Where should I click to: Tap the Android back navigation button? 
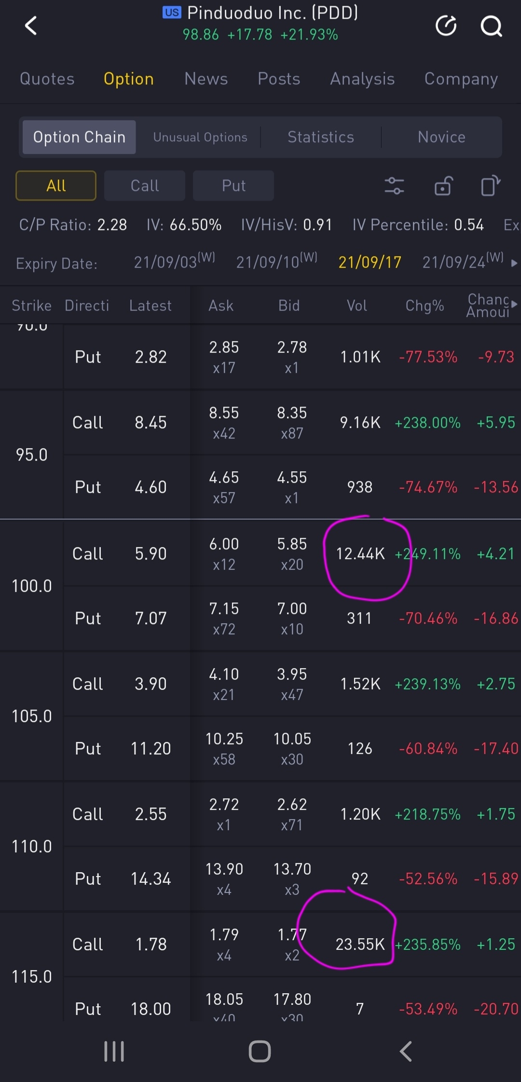click(406, 1051)
